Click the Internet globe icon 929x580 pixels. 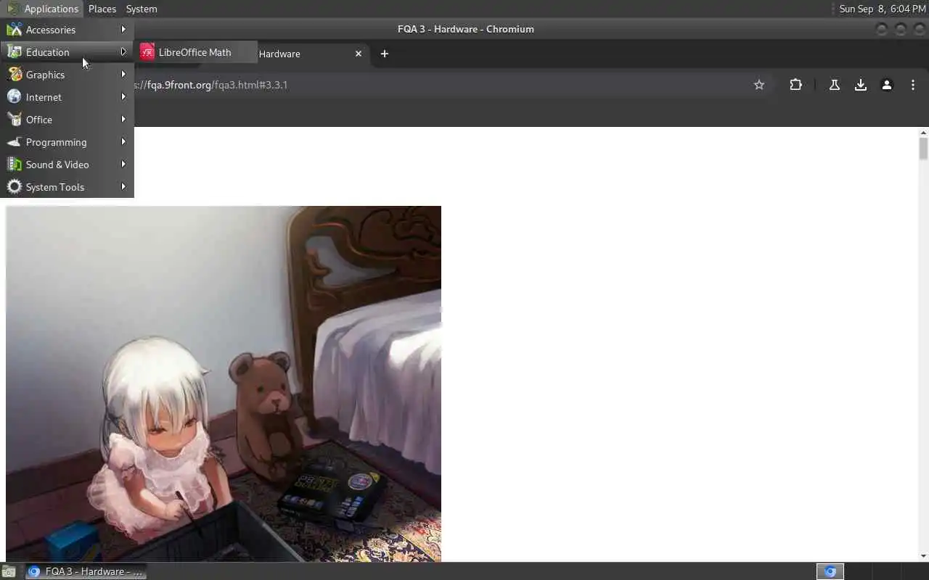pyautogui.click(x=14, y=97)
